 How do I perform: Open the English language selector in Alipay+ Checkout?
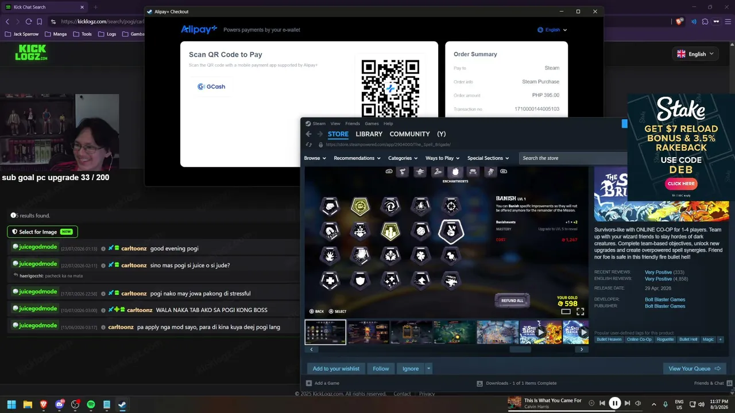click(552, 30)
